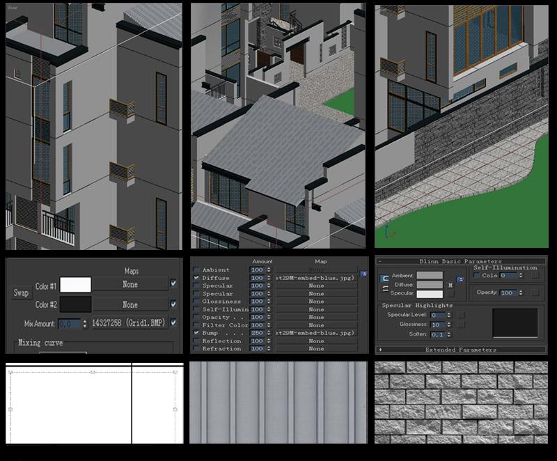Click the Bump amount field showing 250
Screen dimensions: 557x461
(x=258, y=333)
